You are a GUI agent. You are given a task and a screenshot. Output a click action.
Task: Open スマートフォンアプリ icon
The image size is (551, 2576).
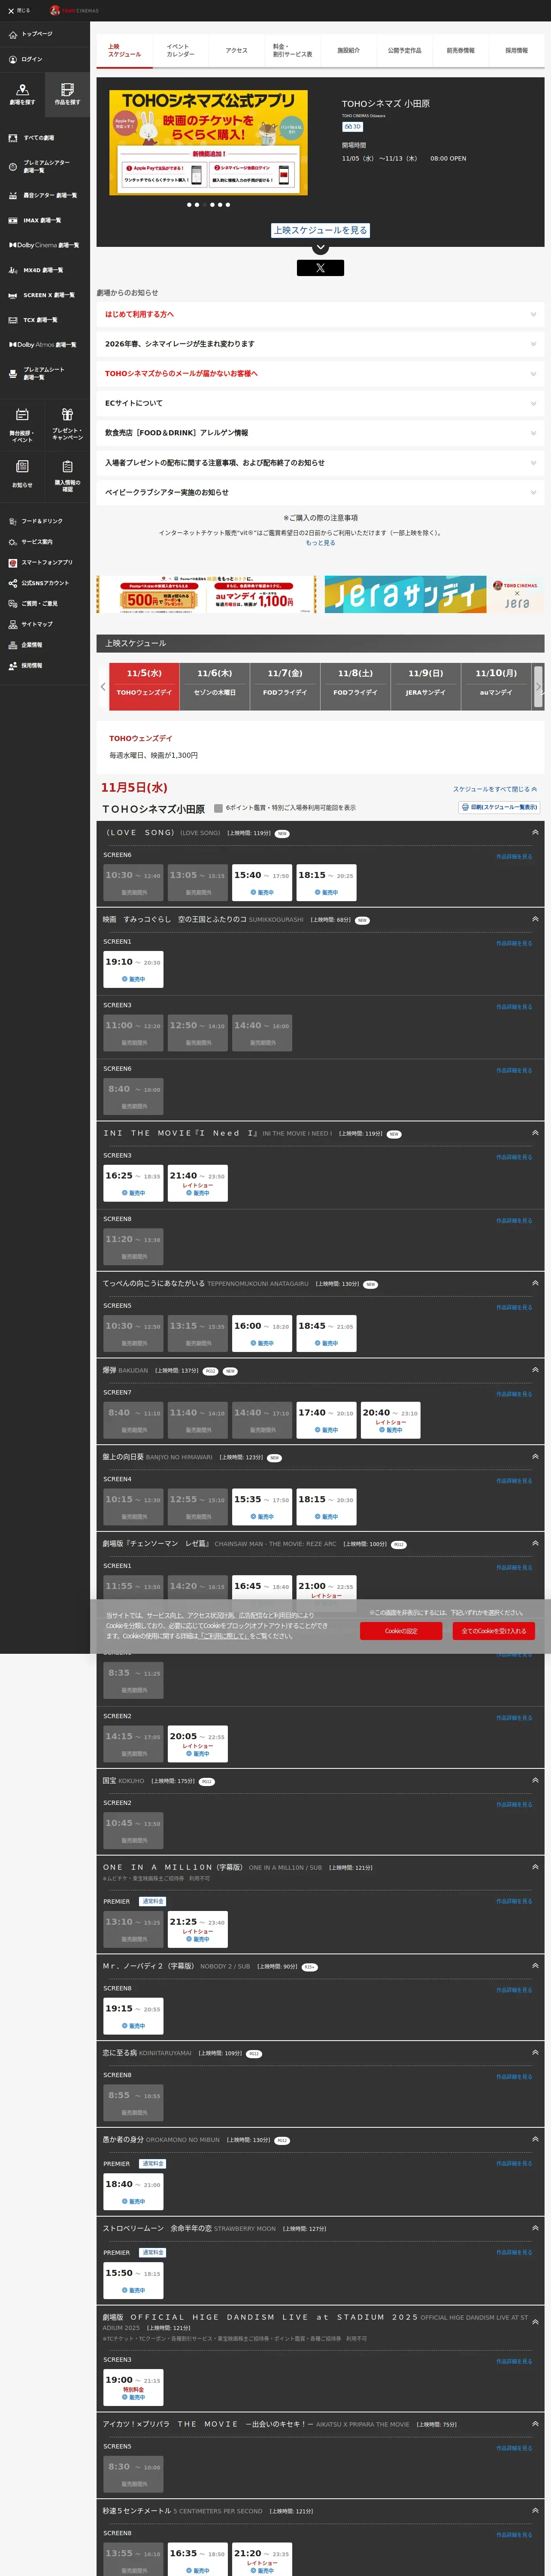pos(13,563)
